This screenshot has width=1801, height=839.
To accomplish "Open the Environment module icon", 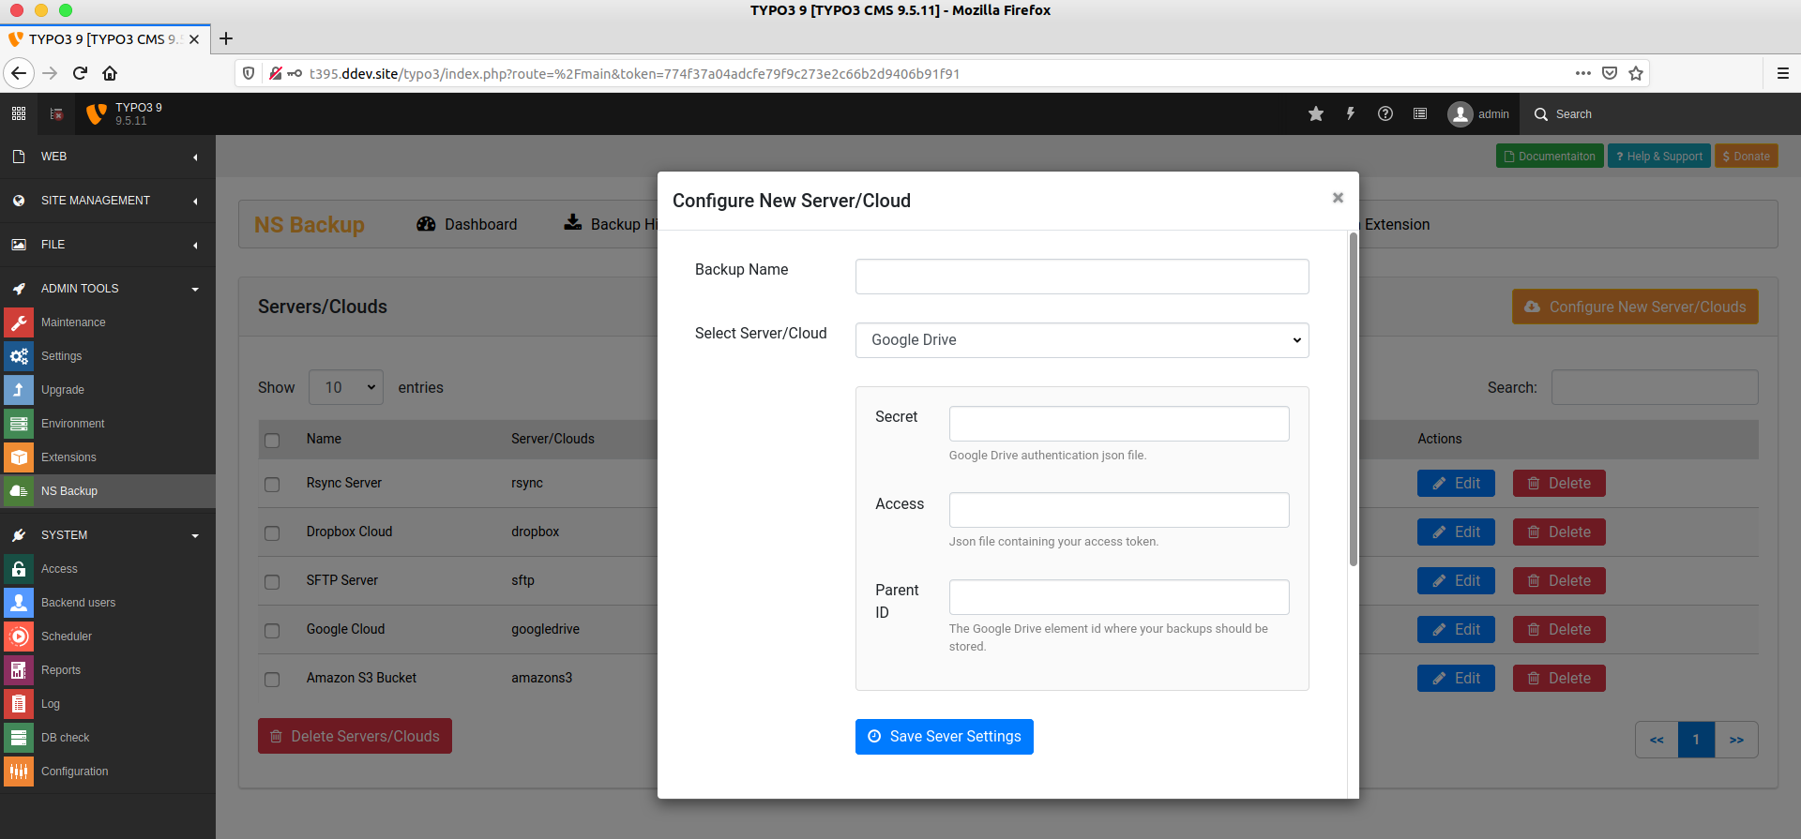I will 19,424.
